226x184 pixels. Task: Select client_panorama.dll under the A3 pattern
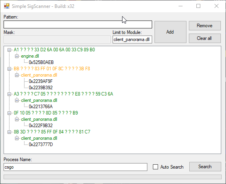[39, 100]
